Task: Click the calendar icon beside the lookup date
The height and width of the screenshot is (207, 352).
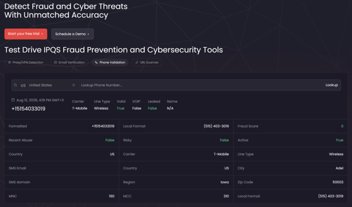Action: pos(13,100)
